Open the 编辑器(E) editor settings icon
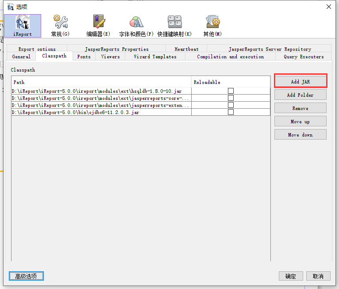 [98, 26]
